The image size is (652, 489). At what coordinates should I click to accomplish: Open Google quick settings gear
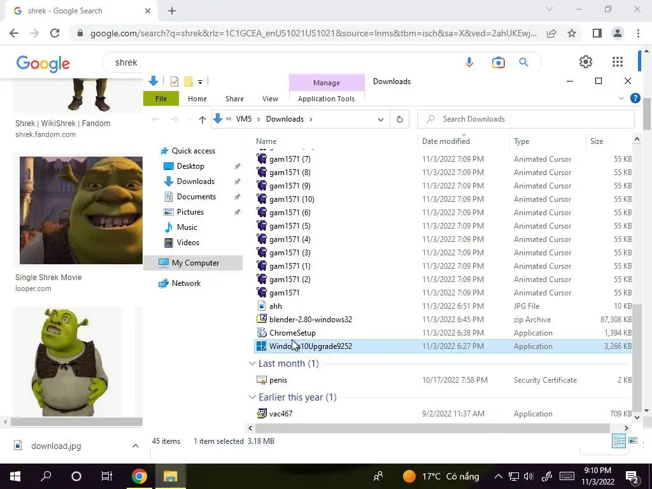tap(586, 62)
